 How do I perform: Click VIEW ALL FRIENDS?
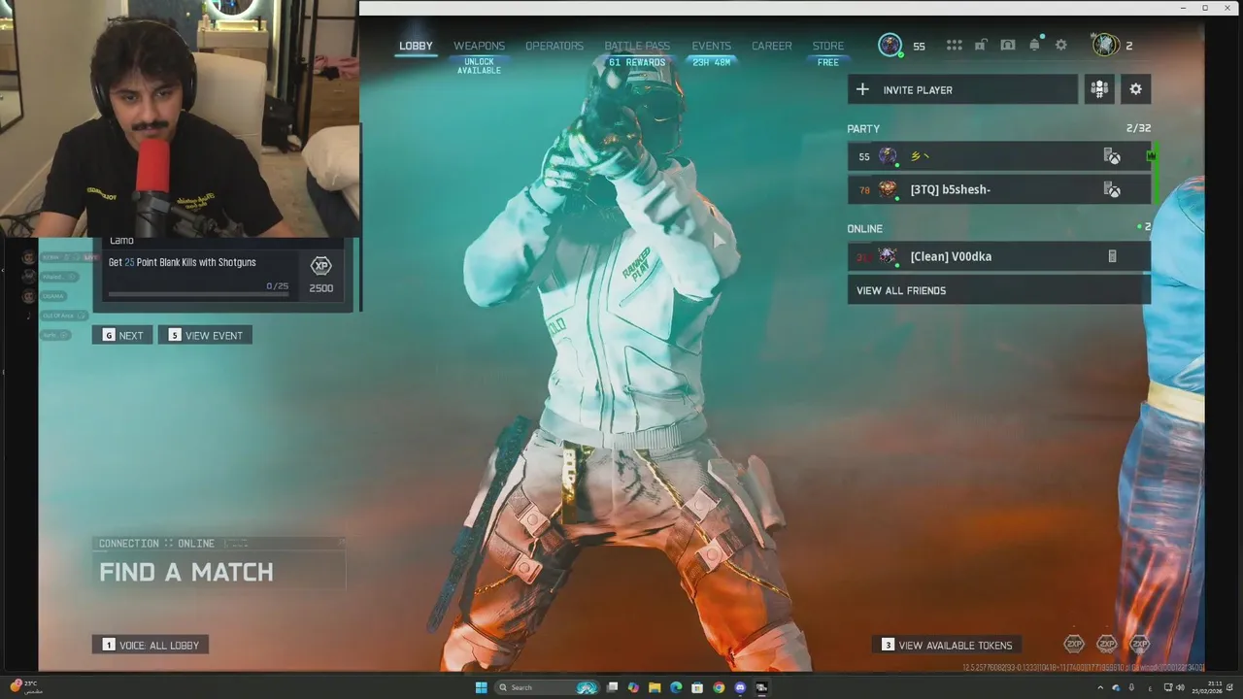click(999, 290)
